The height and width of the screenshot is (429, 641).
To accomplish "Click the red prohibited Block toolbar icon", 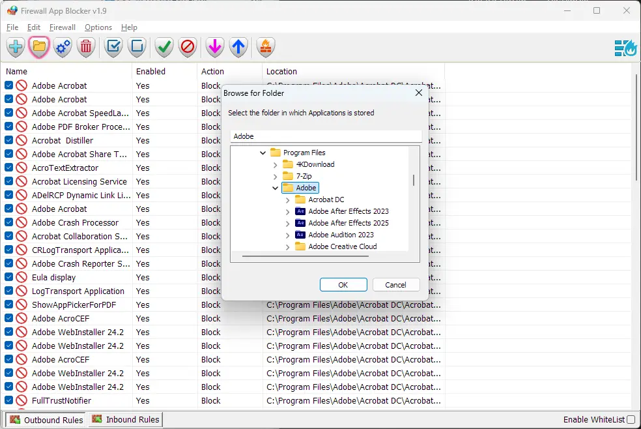I will [188, 47].
